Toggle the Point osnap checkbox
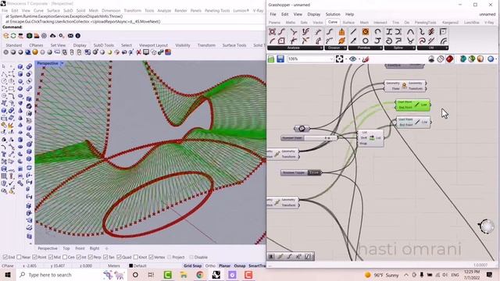This screenshot has height=281, width=500. coord(34,257)
